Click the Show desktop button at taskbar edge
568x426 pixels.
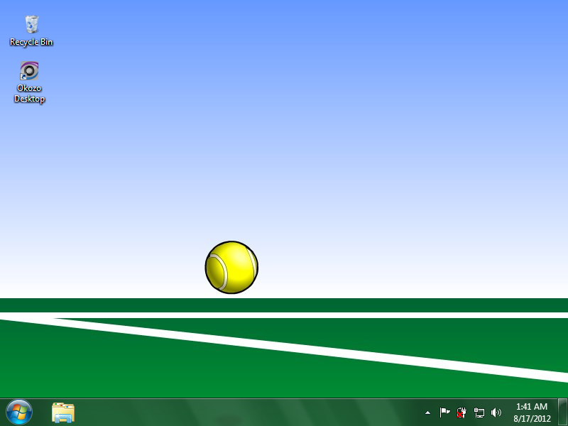coord(562,413)
